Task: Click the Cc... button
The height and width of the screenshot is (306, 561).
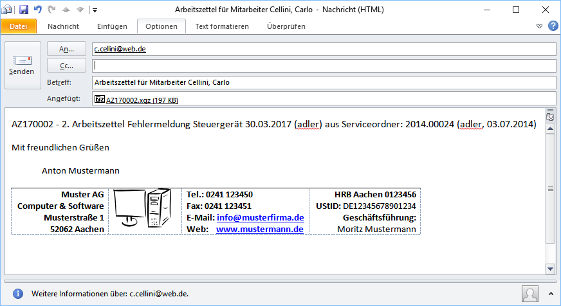Action: [x=66, y=66]
